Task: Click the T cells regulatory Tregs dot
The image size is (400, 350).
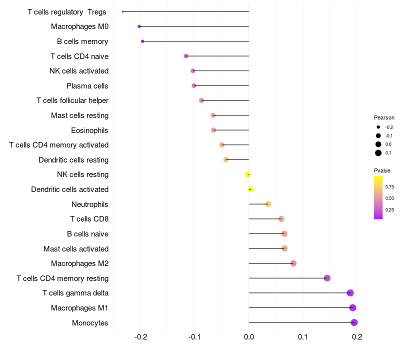Action: (122, 11)
